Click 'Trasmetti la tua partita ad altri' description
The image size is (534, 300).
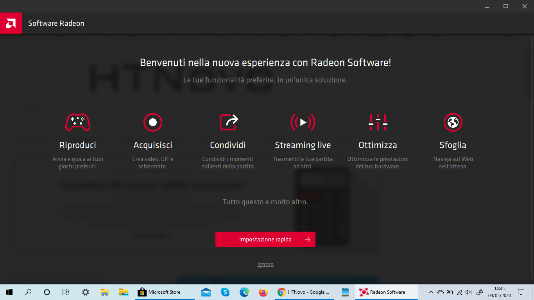tap(303, 162)
